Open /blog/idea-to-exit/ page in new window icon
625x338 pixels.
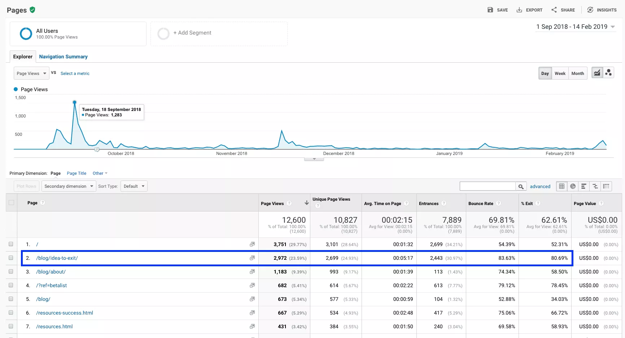252,258
